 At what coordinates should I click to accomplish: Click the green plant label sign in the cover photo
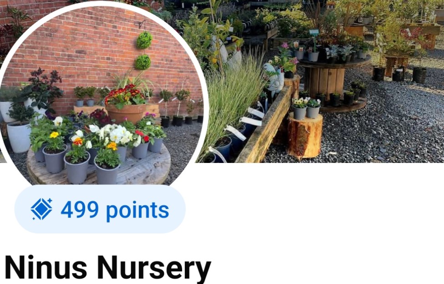(x=314, y=32)
